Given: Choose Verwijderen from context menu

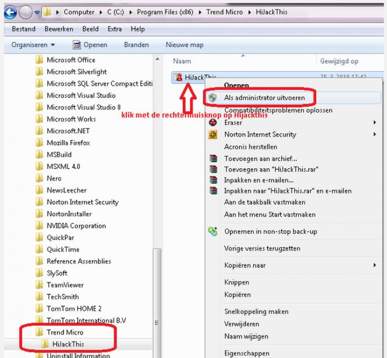Looking at the screenshot, I should [x=242, y=324].
